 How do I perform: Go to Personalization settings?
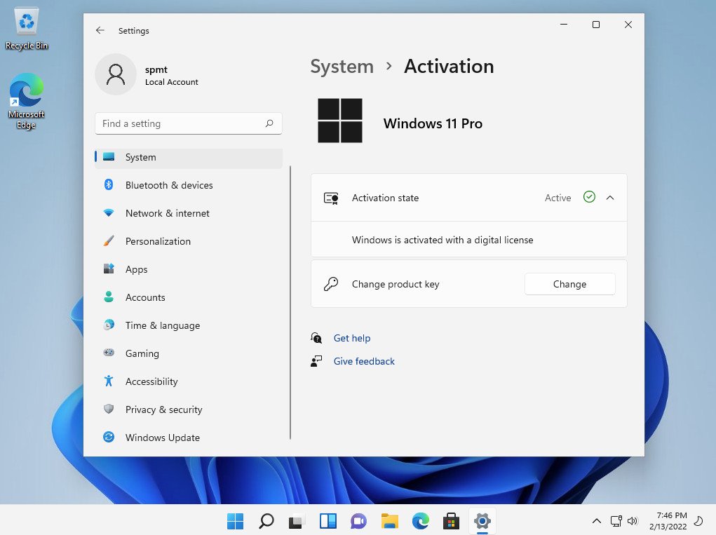pyautogui.click(x=188, y=241)
